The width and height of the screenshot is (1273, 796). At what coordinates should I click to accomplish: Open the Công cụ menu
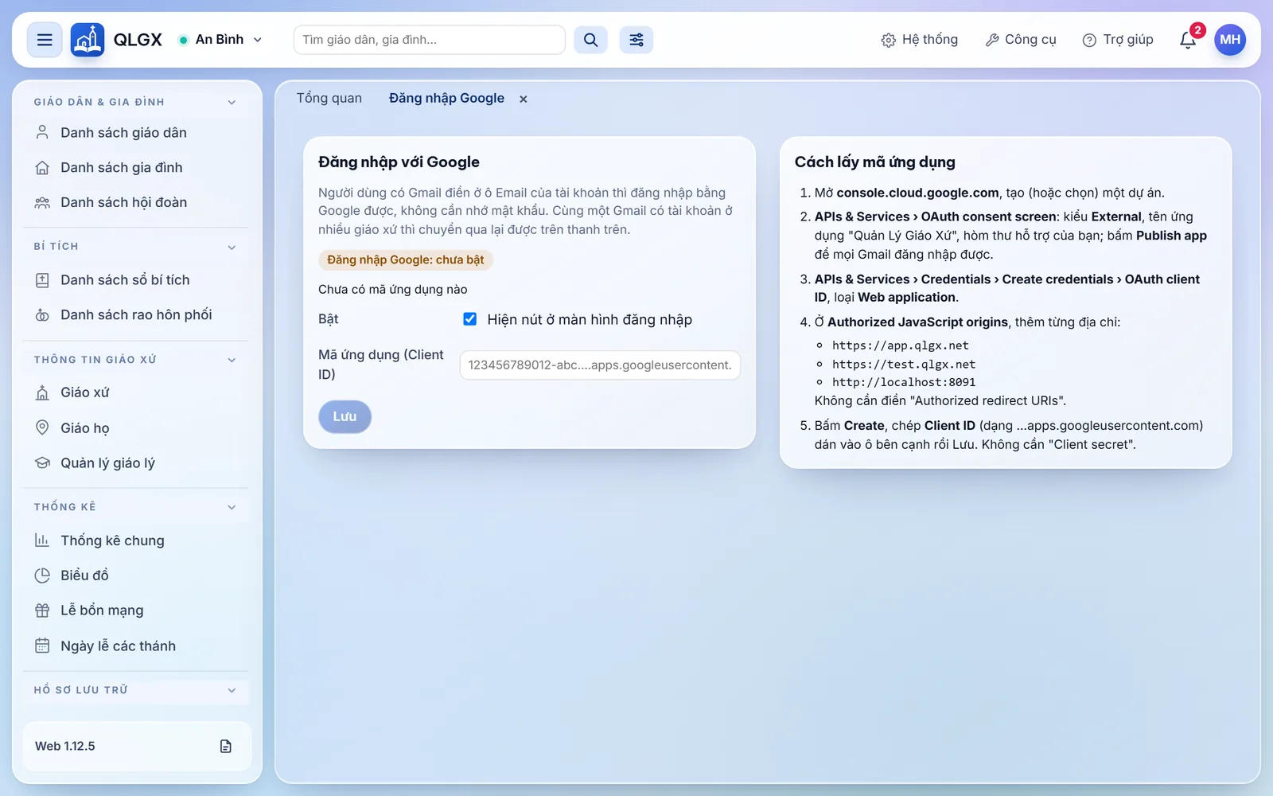pyautogui.click(x=1021, y=40)
